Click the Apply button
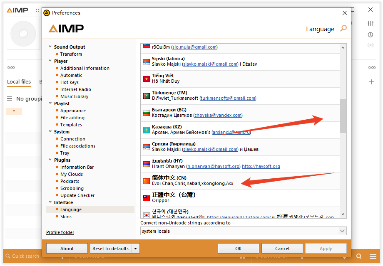Image resolution: width=383 pixels, height=266 pixels. point(326,249)
